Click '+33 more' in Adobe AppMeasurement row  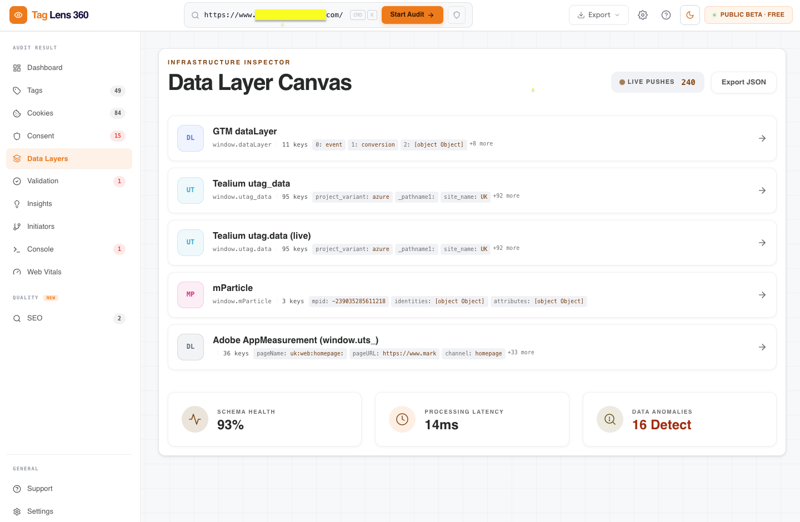point(521,353)
